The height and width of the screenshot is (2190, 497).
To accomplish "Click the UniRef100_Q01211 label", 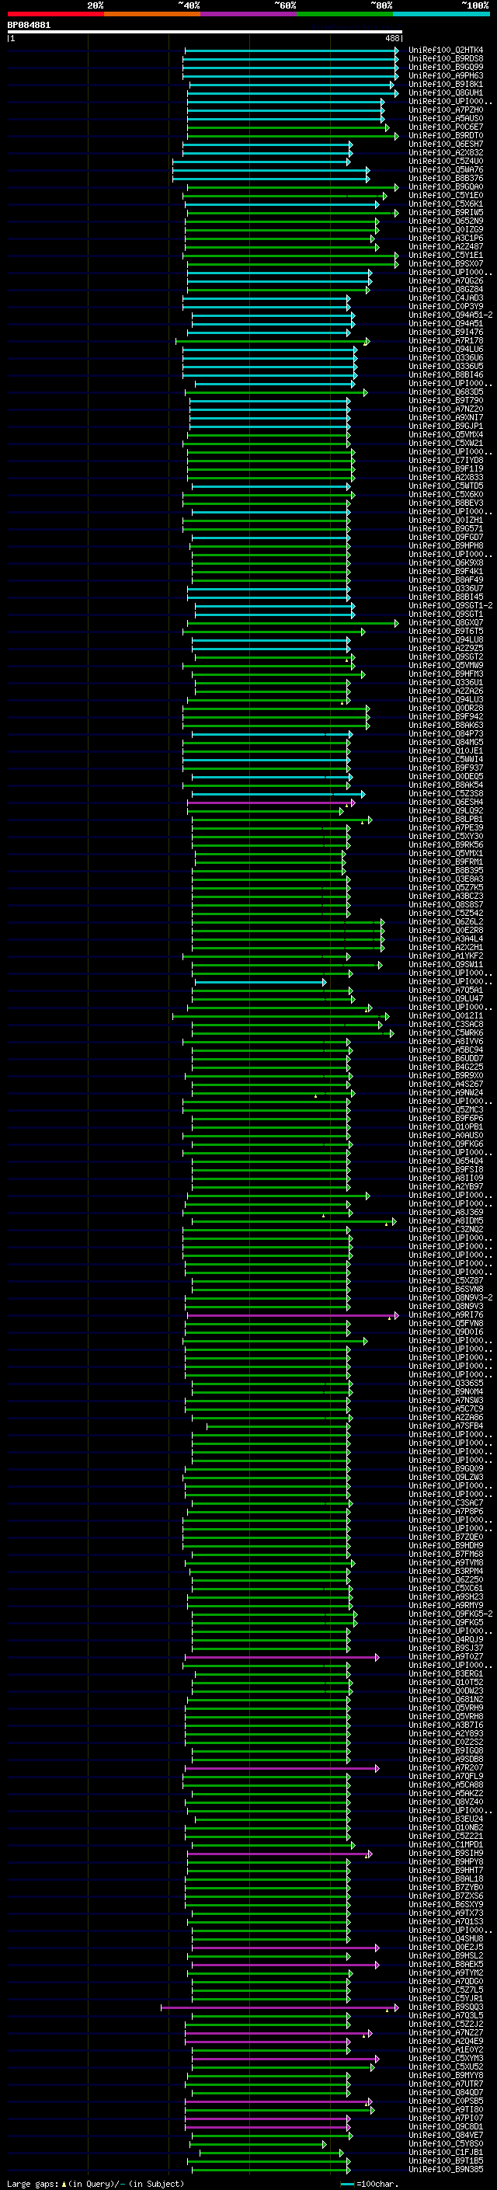I will coord(446,1016).
